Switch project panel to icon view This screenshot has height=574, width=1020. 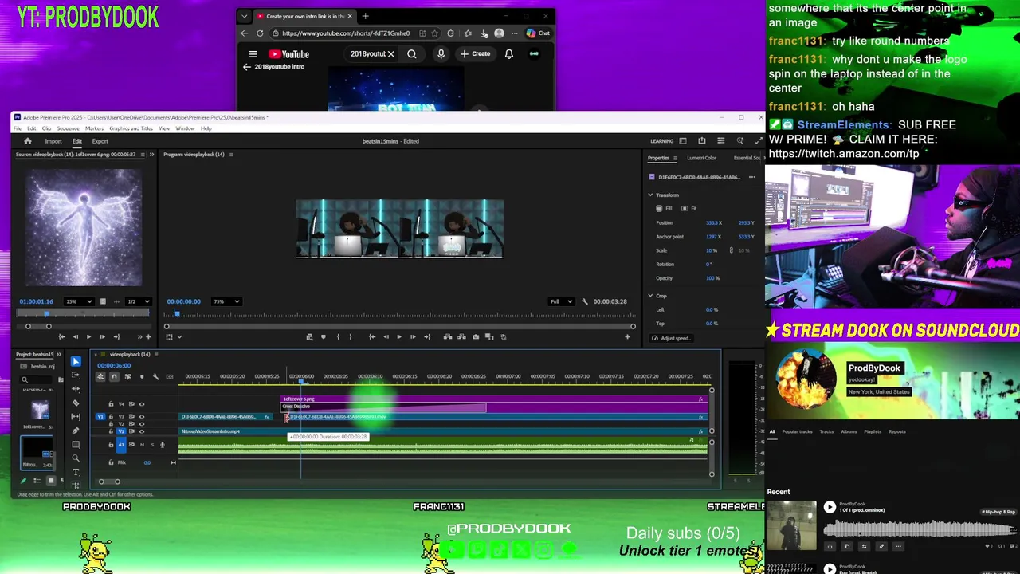(51, 481)
